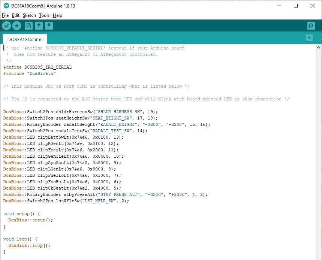Open the Sketch menu
The width and height of the screenshot is (322, 260).
29,15
